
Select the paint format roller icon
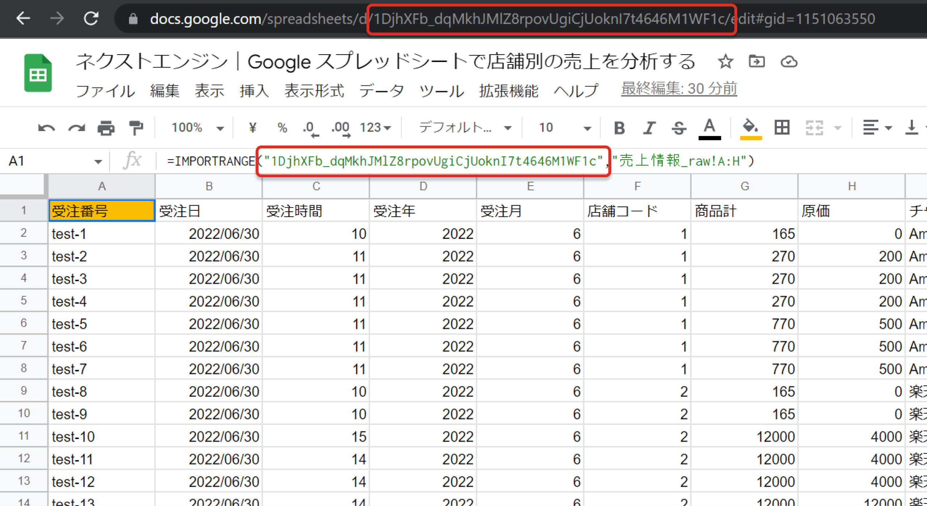click(x=136, y=128)
